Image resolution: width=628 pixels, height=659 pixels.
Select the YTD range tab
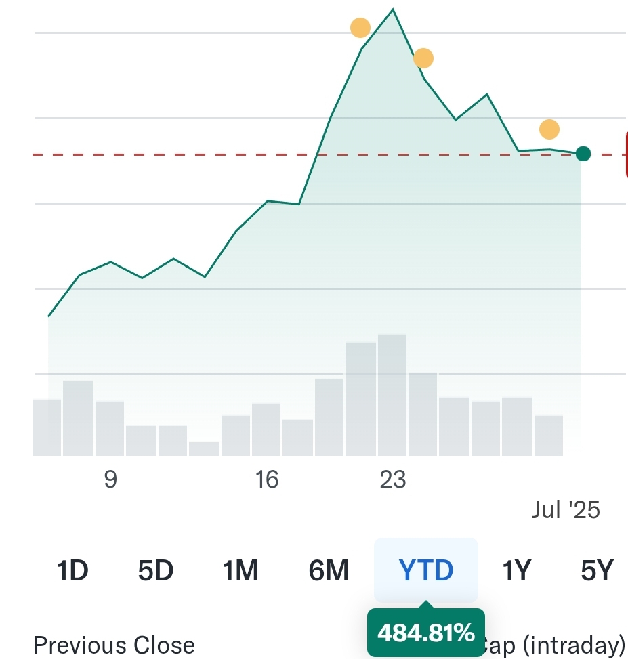pyautogui.click(x=426, y=571)
